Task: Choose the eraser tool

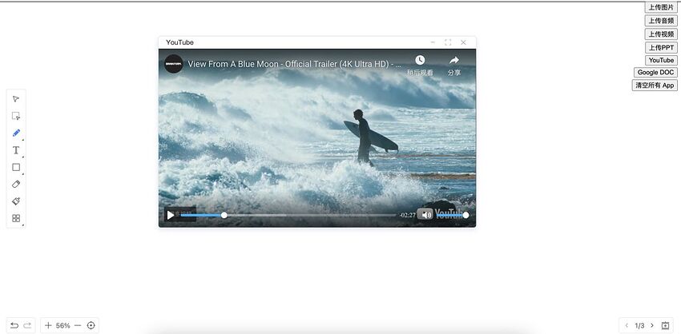Action: pos(16,184)
